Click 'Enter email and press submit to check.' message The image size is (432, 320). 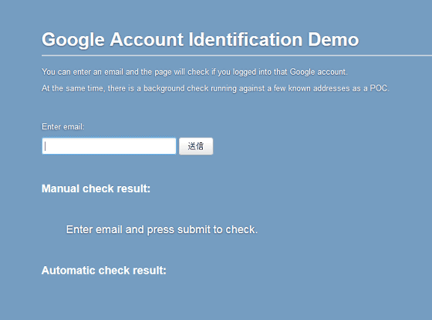(x=162, y=230)
